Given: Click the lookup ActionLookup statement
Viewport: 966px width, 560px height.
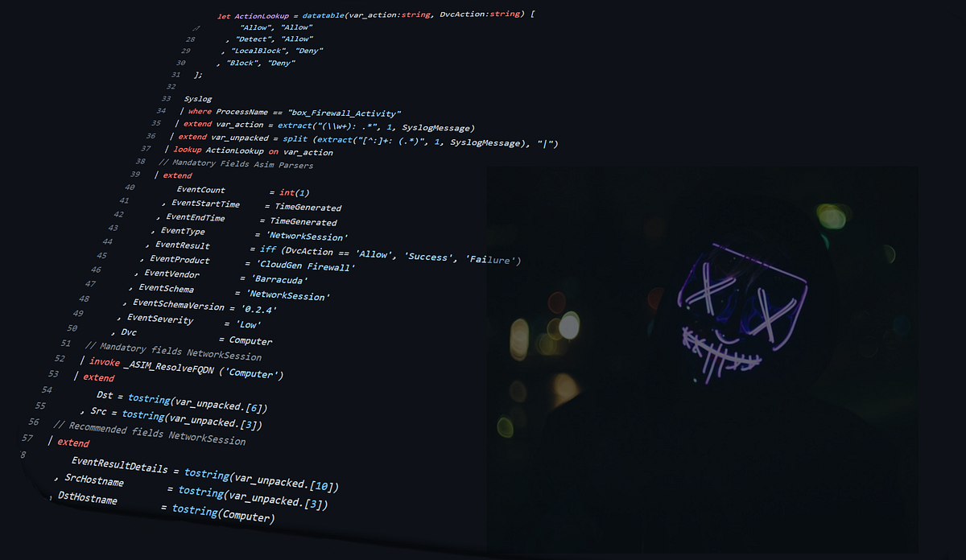Looking at the screenshot, I should coord(219,150).
